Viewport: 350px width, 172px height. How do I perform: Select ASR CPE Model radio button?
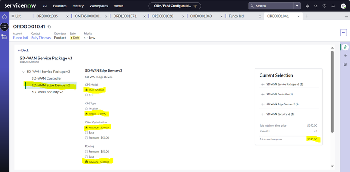click(x=86, y=90)
